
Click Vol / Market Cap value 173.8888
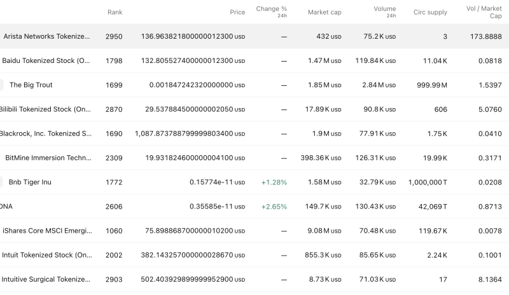[486, 36]
